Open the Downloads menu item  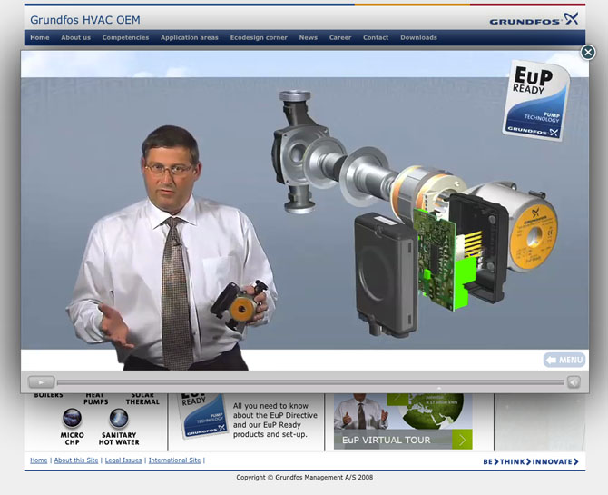point(418,37)
